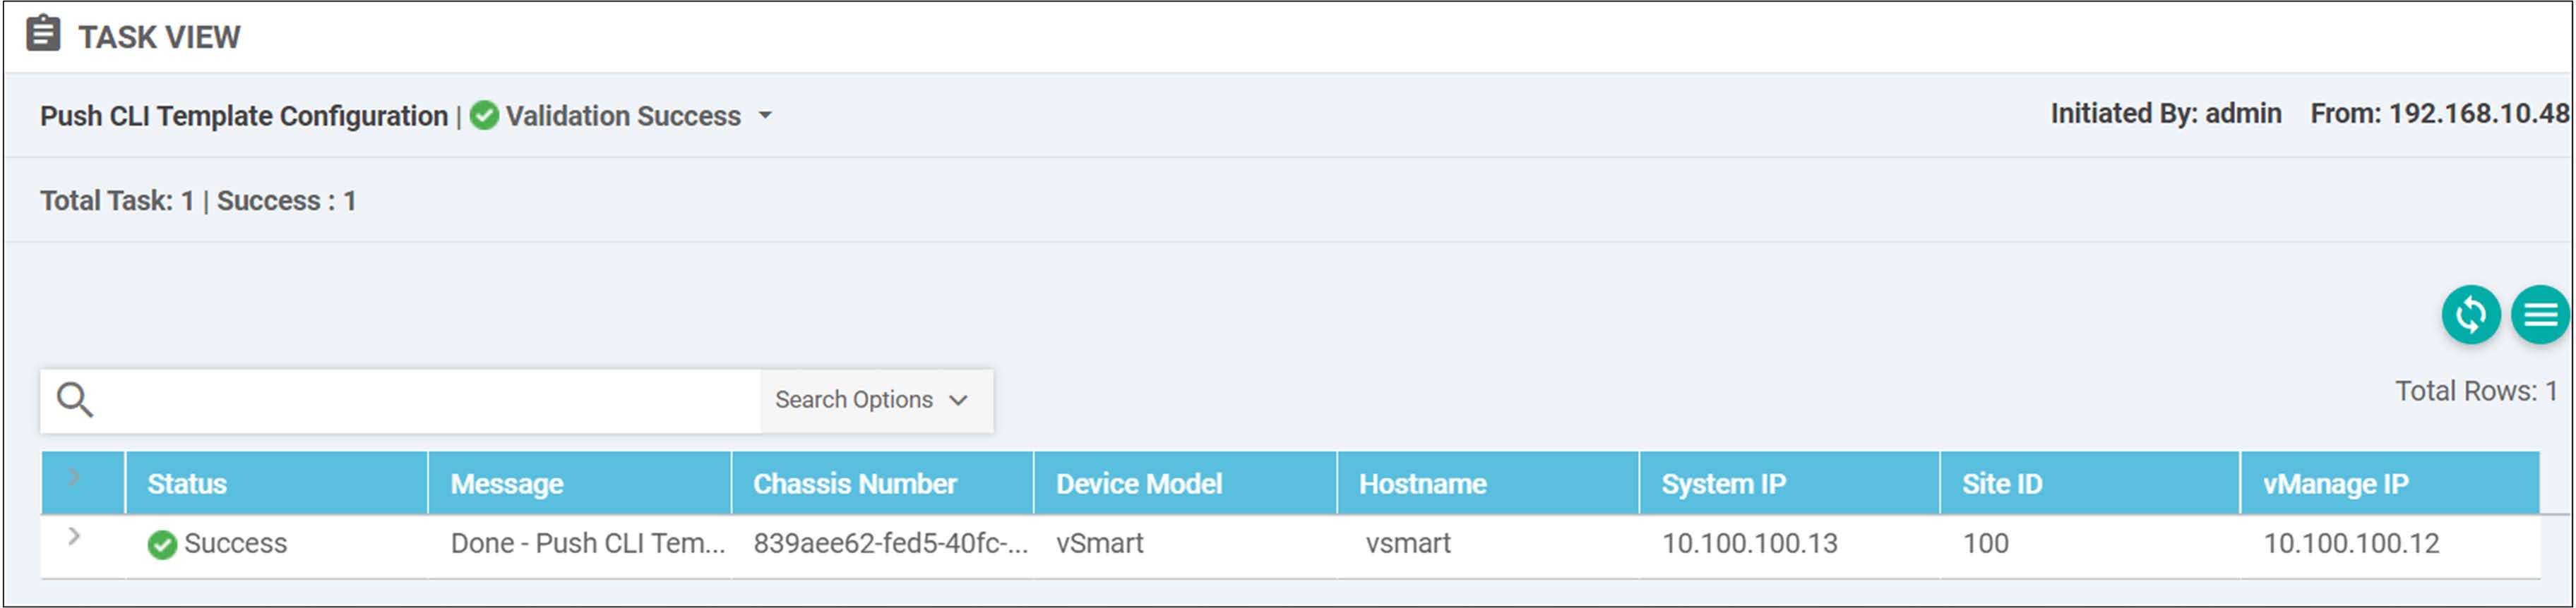Image resolution: width=2576 pixels, height=608 pixels.
Task: Select the Done - Push CLI Tem... message cell
Action: (588, 544)
